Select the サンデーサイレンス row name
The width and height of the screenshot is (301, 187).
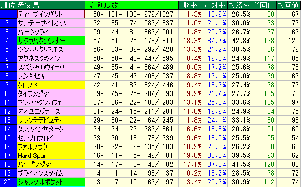point(51,23)
